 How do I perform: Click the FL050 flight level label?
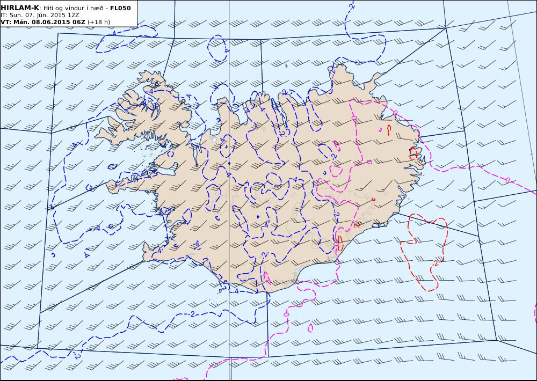[x=120, y=8]
